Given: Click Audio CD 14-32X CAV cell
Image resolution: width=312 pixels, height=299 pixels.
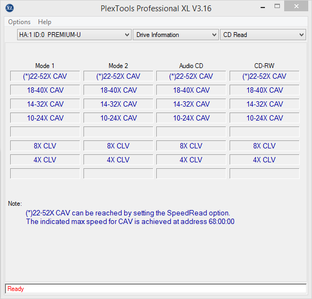Looking at the screenshot, I should click(191, 104).
